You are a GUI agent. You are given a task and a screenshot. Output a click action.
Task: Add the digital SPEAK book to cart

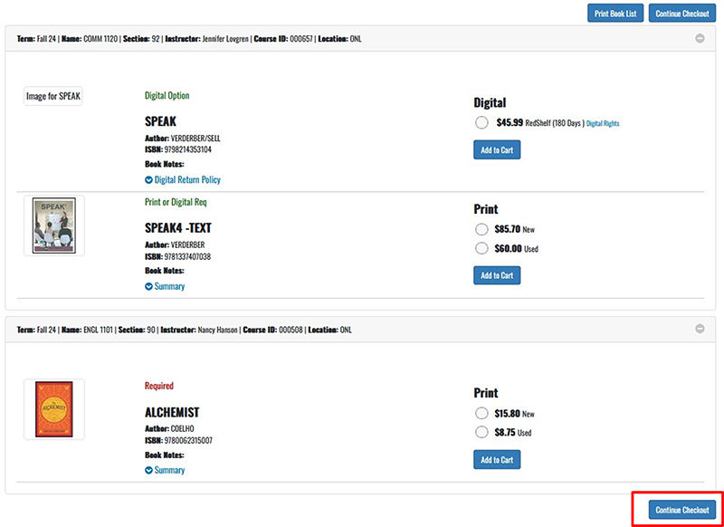click(x=496, y=149)
